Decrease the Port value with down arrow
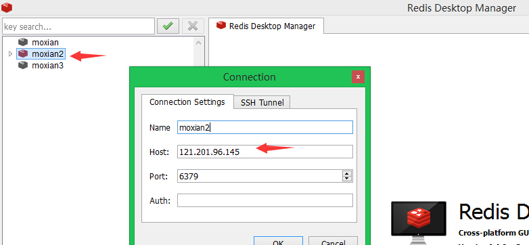This screenshot has width=529, height=245. point(347,179)
